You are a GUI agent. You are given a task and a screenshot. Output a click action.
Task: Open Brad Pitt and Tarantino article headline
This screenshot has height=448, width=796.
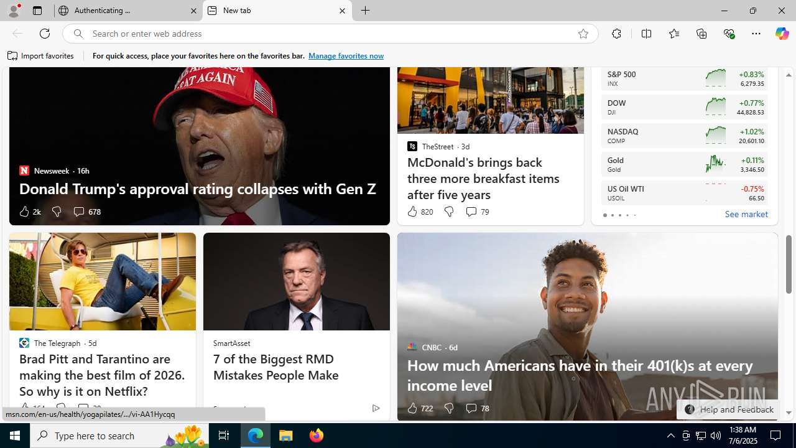[x=102, y=375]
